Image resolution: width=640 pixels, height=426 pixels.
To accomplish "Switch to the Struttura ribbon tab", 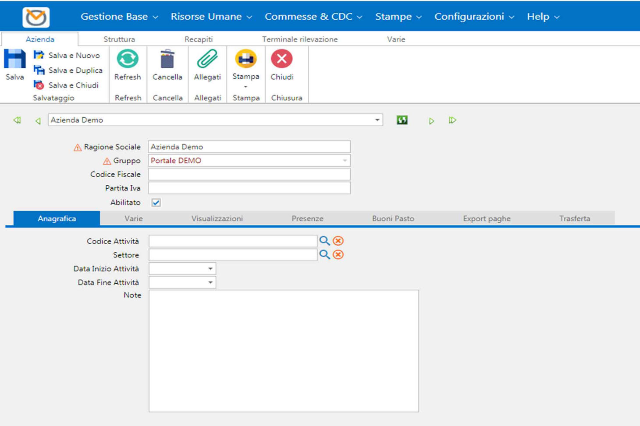I will [119, 39].
